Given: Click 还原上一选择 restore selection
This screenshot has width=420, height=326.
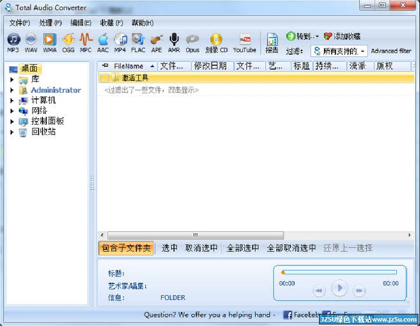Looking at the screenshot, I should click(x=348, y=248).
